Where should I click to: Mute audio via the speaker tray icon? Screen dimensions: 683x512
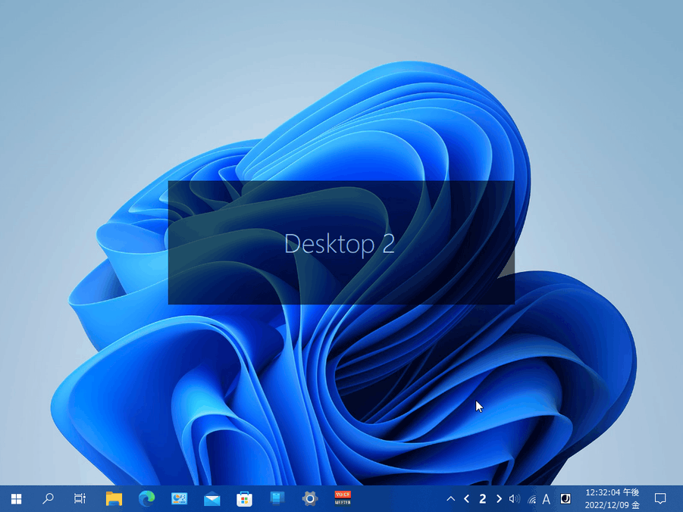[x=515, y=499]
